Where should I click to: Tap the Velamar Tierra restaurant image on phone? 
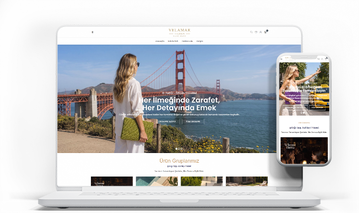[304, 150]
